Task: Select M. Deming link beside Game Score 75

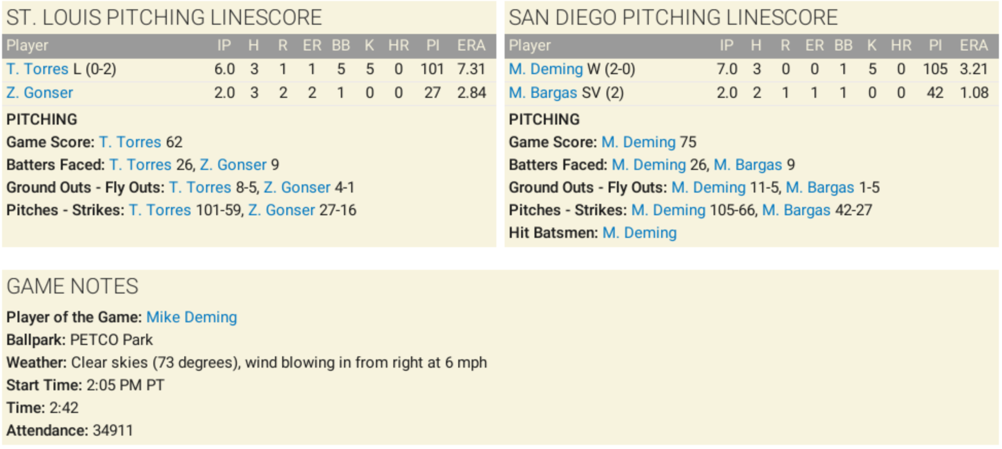Action: click(638, 142)
